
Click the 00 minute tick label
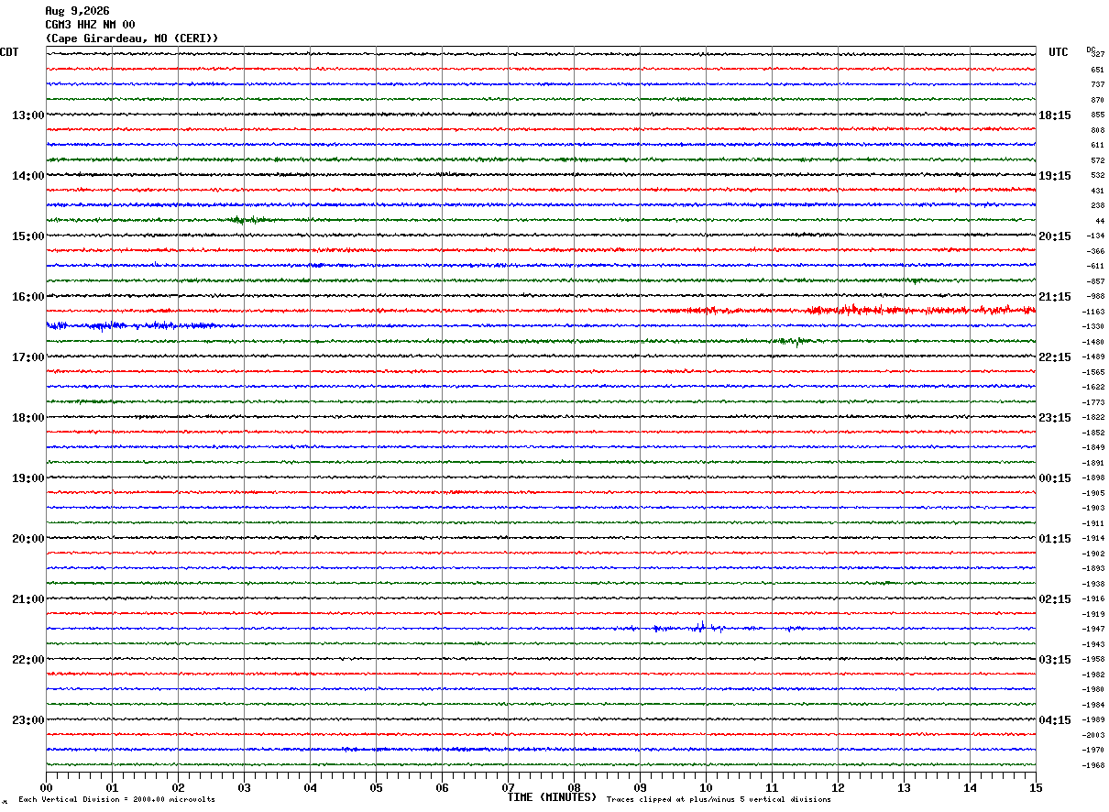(46, 787)
